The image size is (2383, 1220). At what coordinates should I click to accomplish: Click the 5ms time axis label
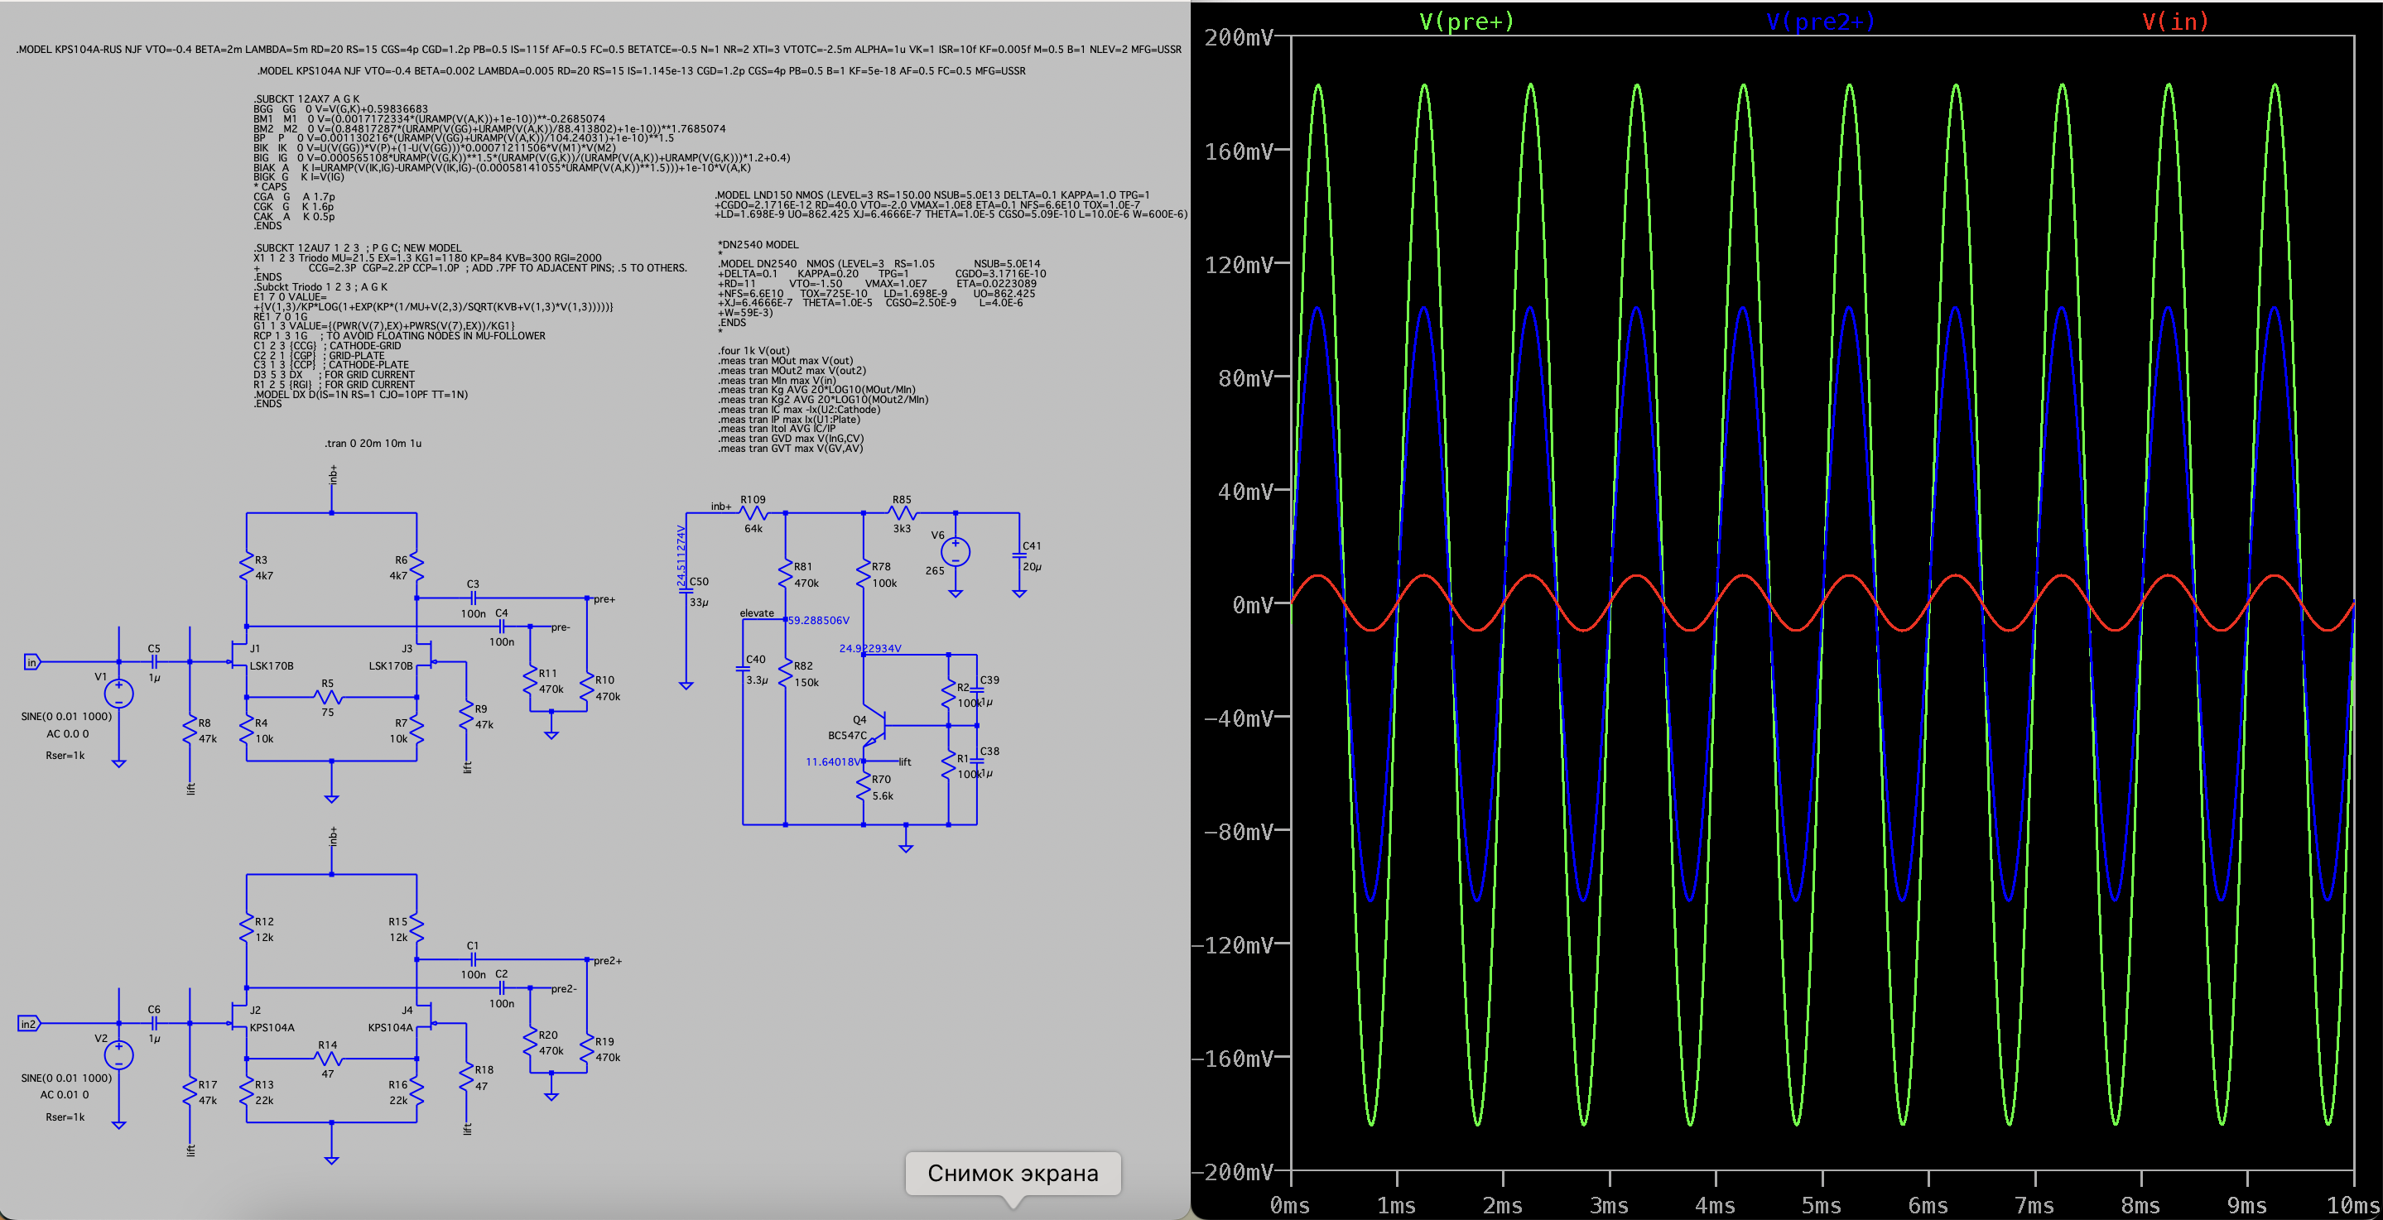click(x=1821, y=1205)
